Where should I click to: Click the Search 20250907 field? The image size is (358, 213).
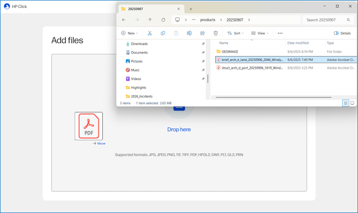tap(327, 20)
